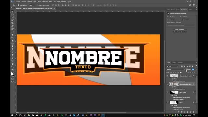The image size is (208, 117).
Task: Open the Capa auto-select dropdown
Action: [32, 5]
